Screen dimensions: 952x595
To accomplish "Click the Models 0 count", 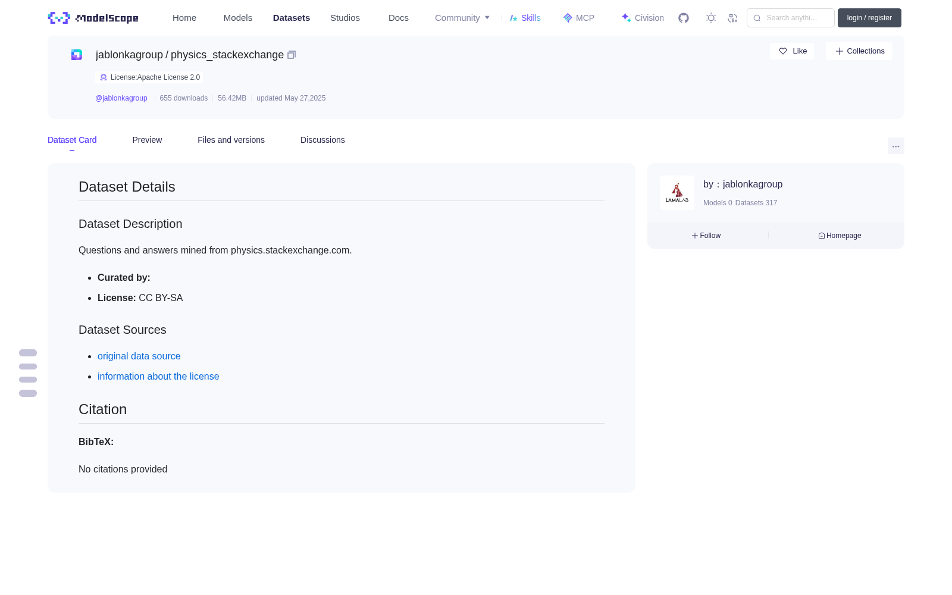I will coord(718,203).
